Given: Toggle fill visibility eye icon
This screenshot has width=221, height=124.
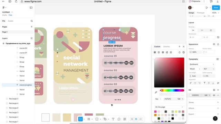Looking at the screenshot, I should (x=214, y=95).
